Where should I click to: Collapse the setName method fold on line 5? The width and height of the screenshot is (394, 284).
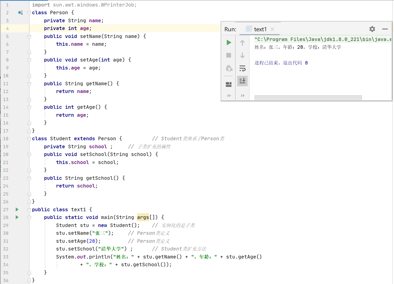(x=29, y=36)
